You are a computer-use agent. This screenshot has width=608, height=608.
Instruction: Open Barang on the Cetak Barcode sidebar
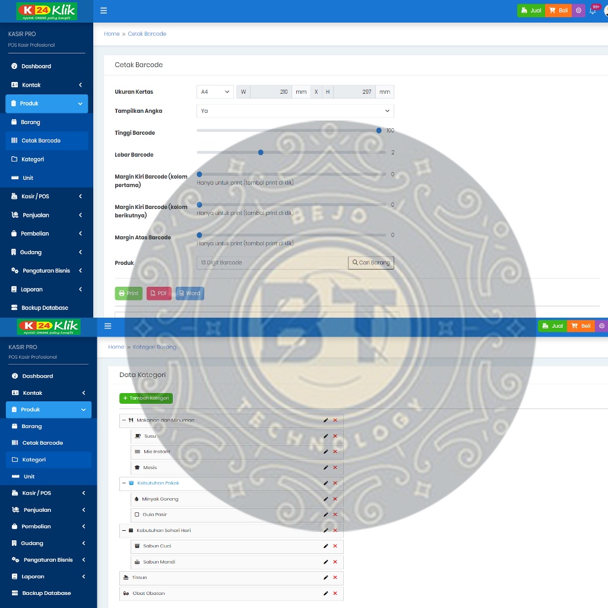(x=46, y=122)
